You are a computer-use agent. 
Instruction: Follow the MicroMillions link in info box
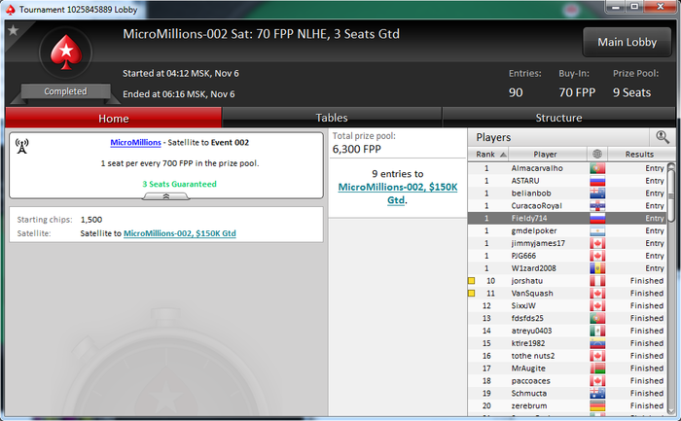click(135, 142)
